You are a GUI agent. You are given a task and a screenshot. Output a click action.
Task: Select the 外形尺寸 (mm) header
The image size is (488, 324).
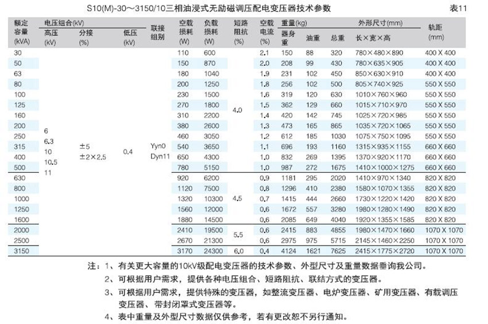(376, 23)
